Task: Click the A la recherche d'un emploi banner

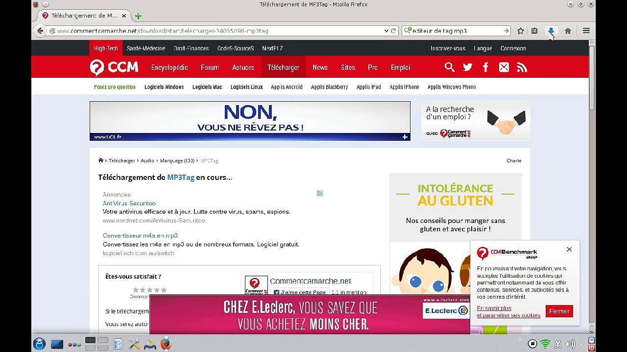Action: (476, 121)
